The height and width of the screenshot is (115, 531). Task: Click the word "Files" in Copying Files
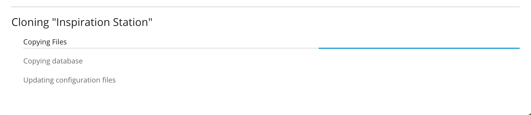tap(59, 42)
